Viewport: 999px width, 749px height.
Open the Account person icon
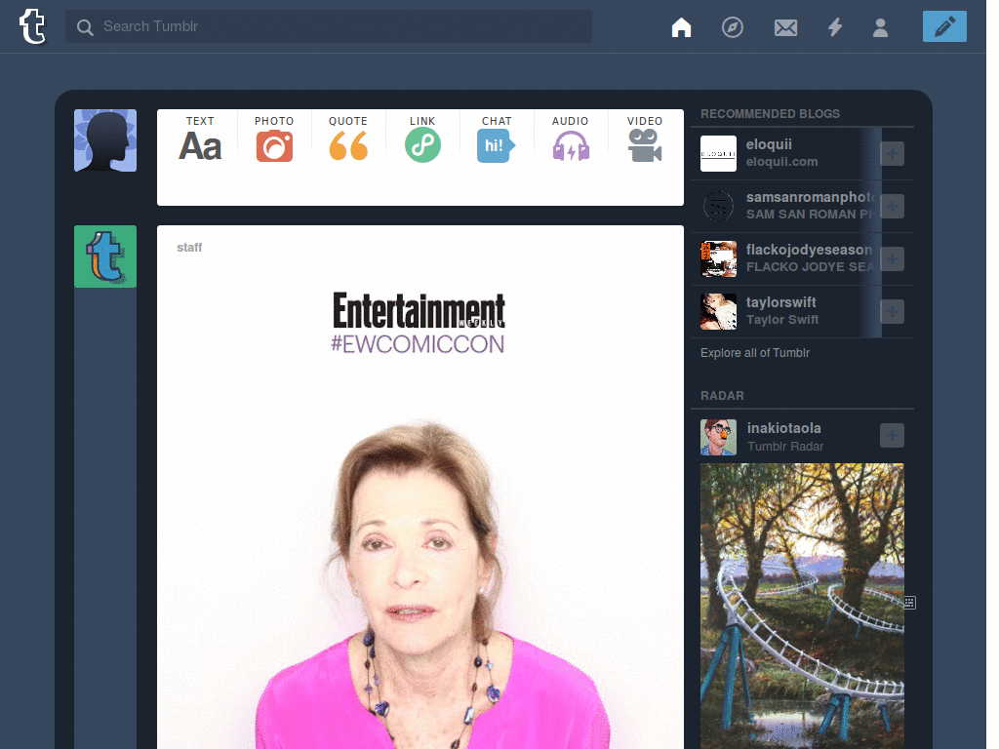[881, 27]
